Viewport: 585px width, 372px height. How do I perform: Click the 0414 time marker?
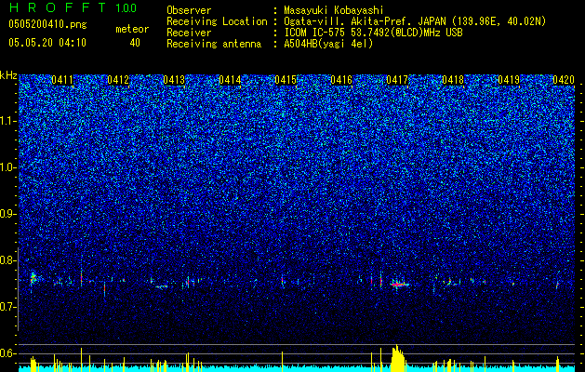tap(230, 80)
